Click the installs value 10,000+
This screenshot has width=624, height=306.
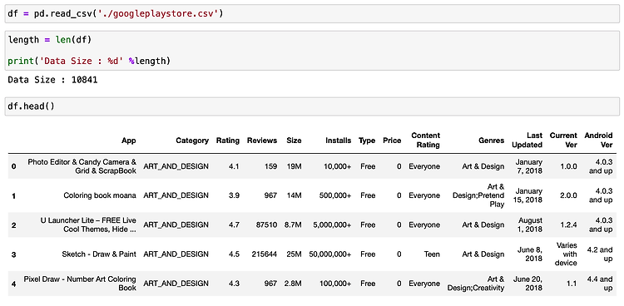[338, 166]
